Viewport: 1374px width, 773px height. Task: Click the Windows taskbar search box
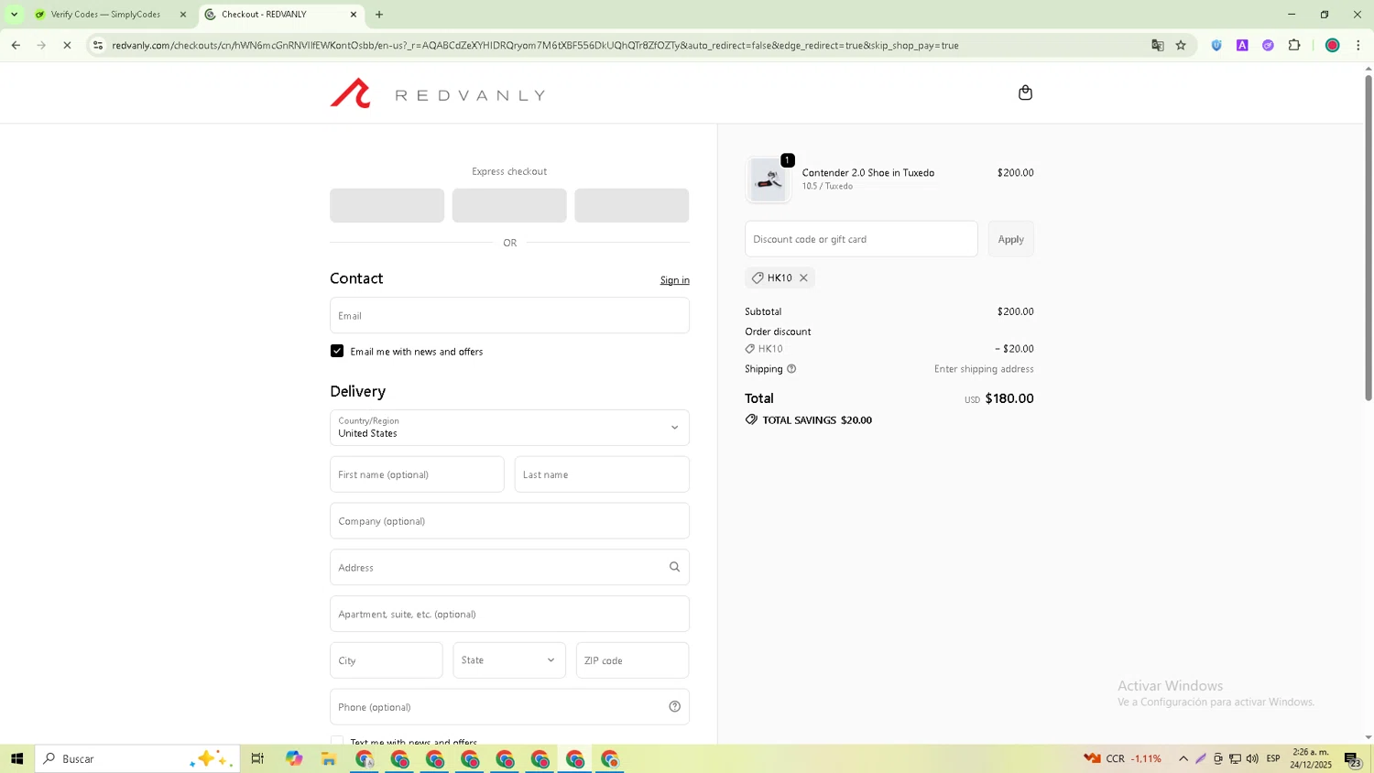[137, 758]
